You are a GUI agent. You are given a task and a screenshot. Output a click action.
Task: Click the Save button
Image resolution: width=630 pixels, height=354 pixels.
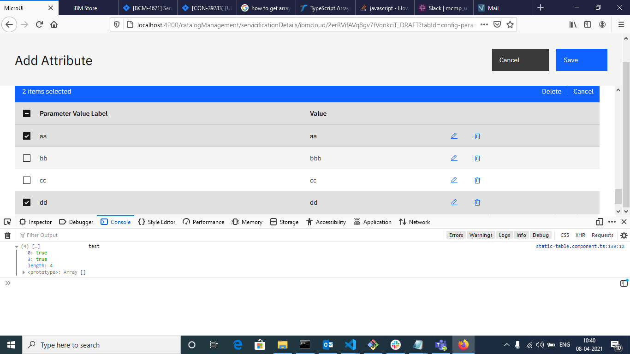582,60
